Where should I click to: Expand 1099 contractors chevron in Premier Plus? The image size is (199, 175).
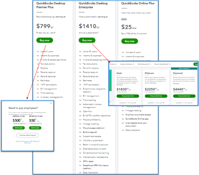coord(38,85)
